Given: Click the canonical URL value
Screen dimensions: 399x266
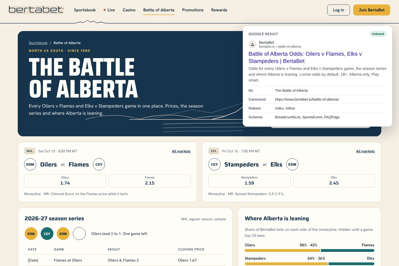Looking at the screenshot, I should point(307,99).
